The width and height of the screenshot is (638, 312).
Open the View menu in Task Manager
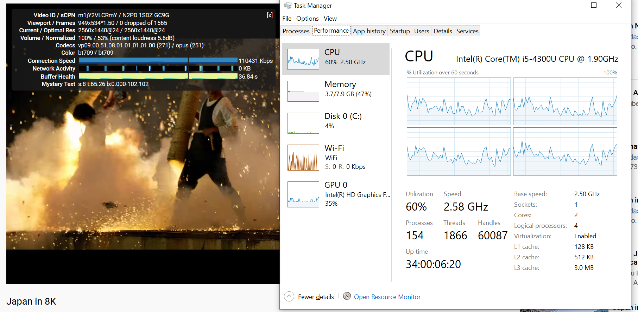[x=330, y=19]
